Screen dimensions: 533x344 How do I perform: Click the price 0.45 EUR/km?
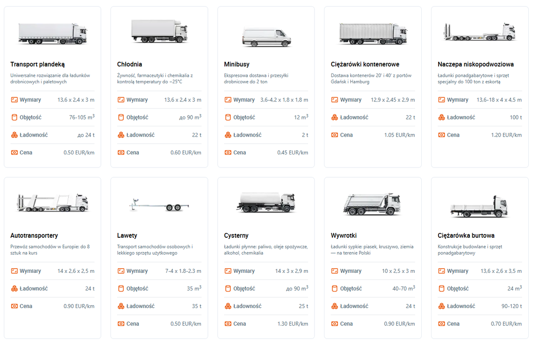pyautogui.click(x=292, y=153)
